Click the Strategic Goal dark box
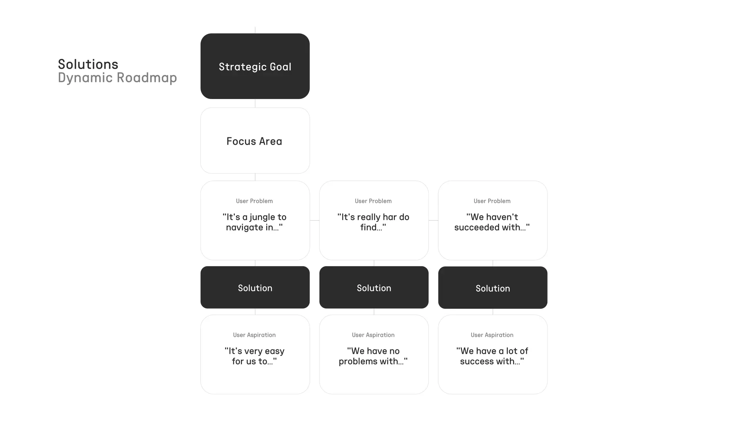 pyautogui.click(x=255, y=66)
